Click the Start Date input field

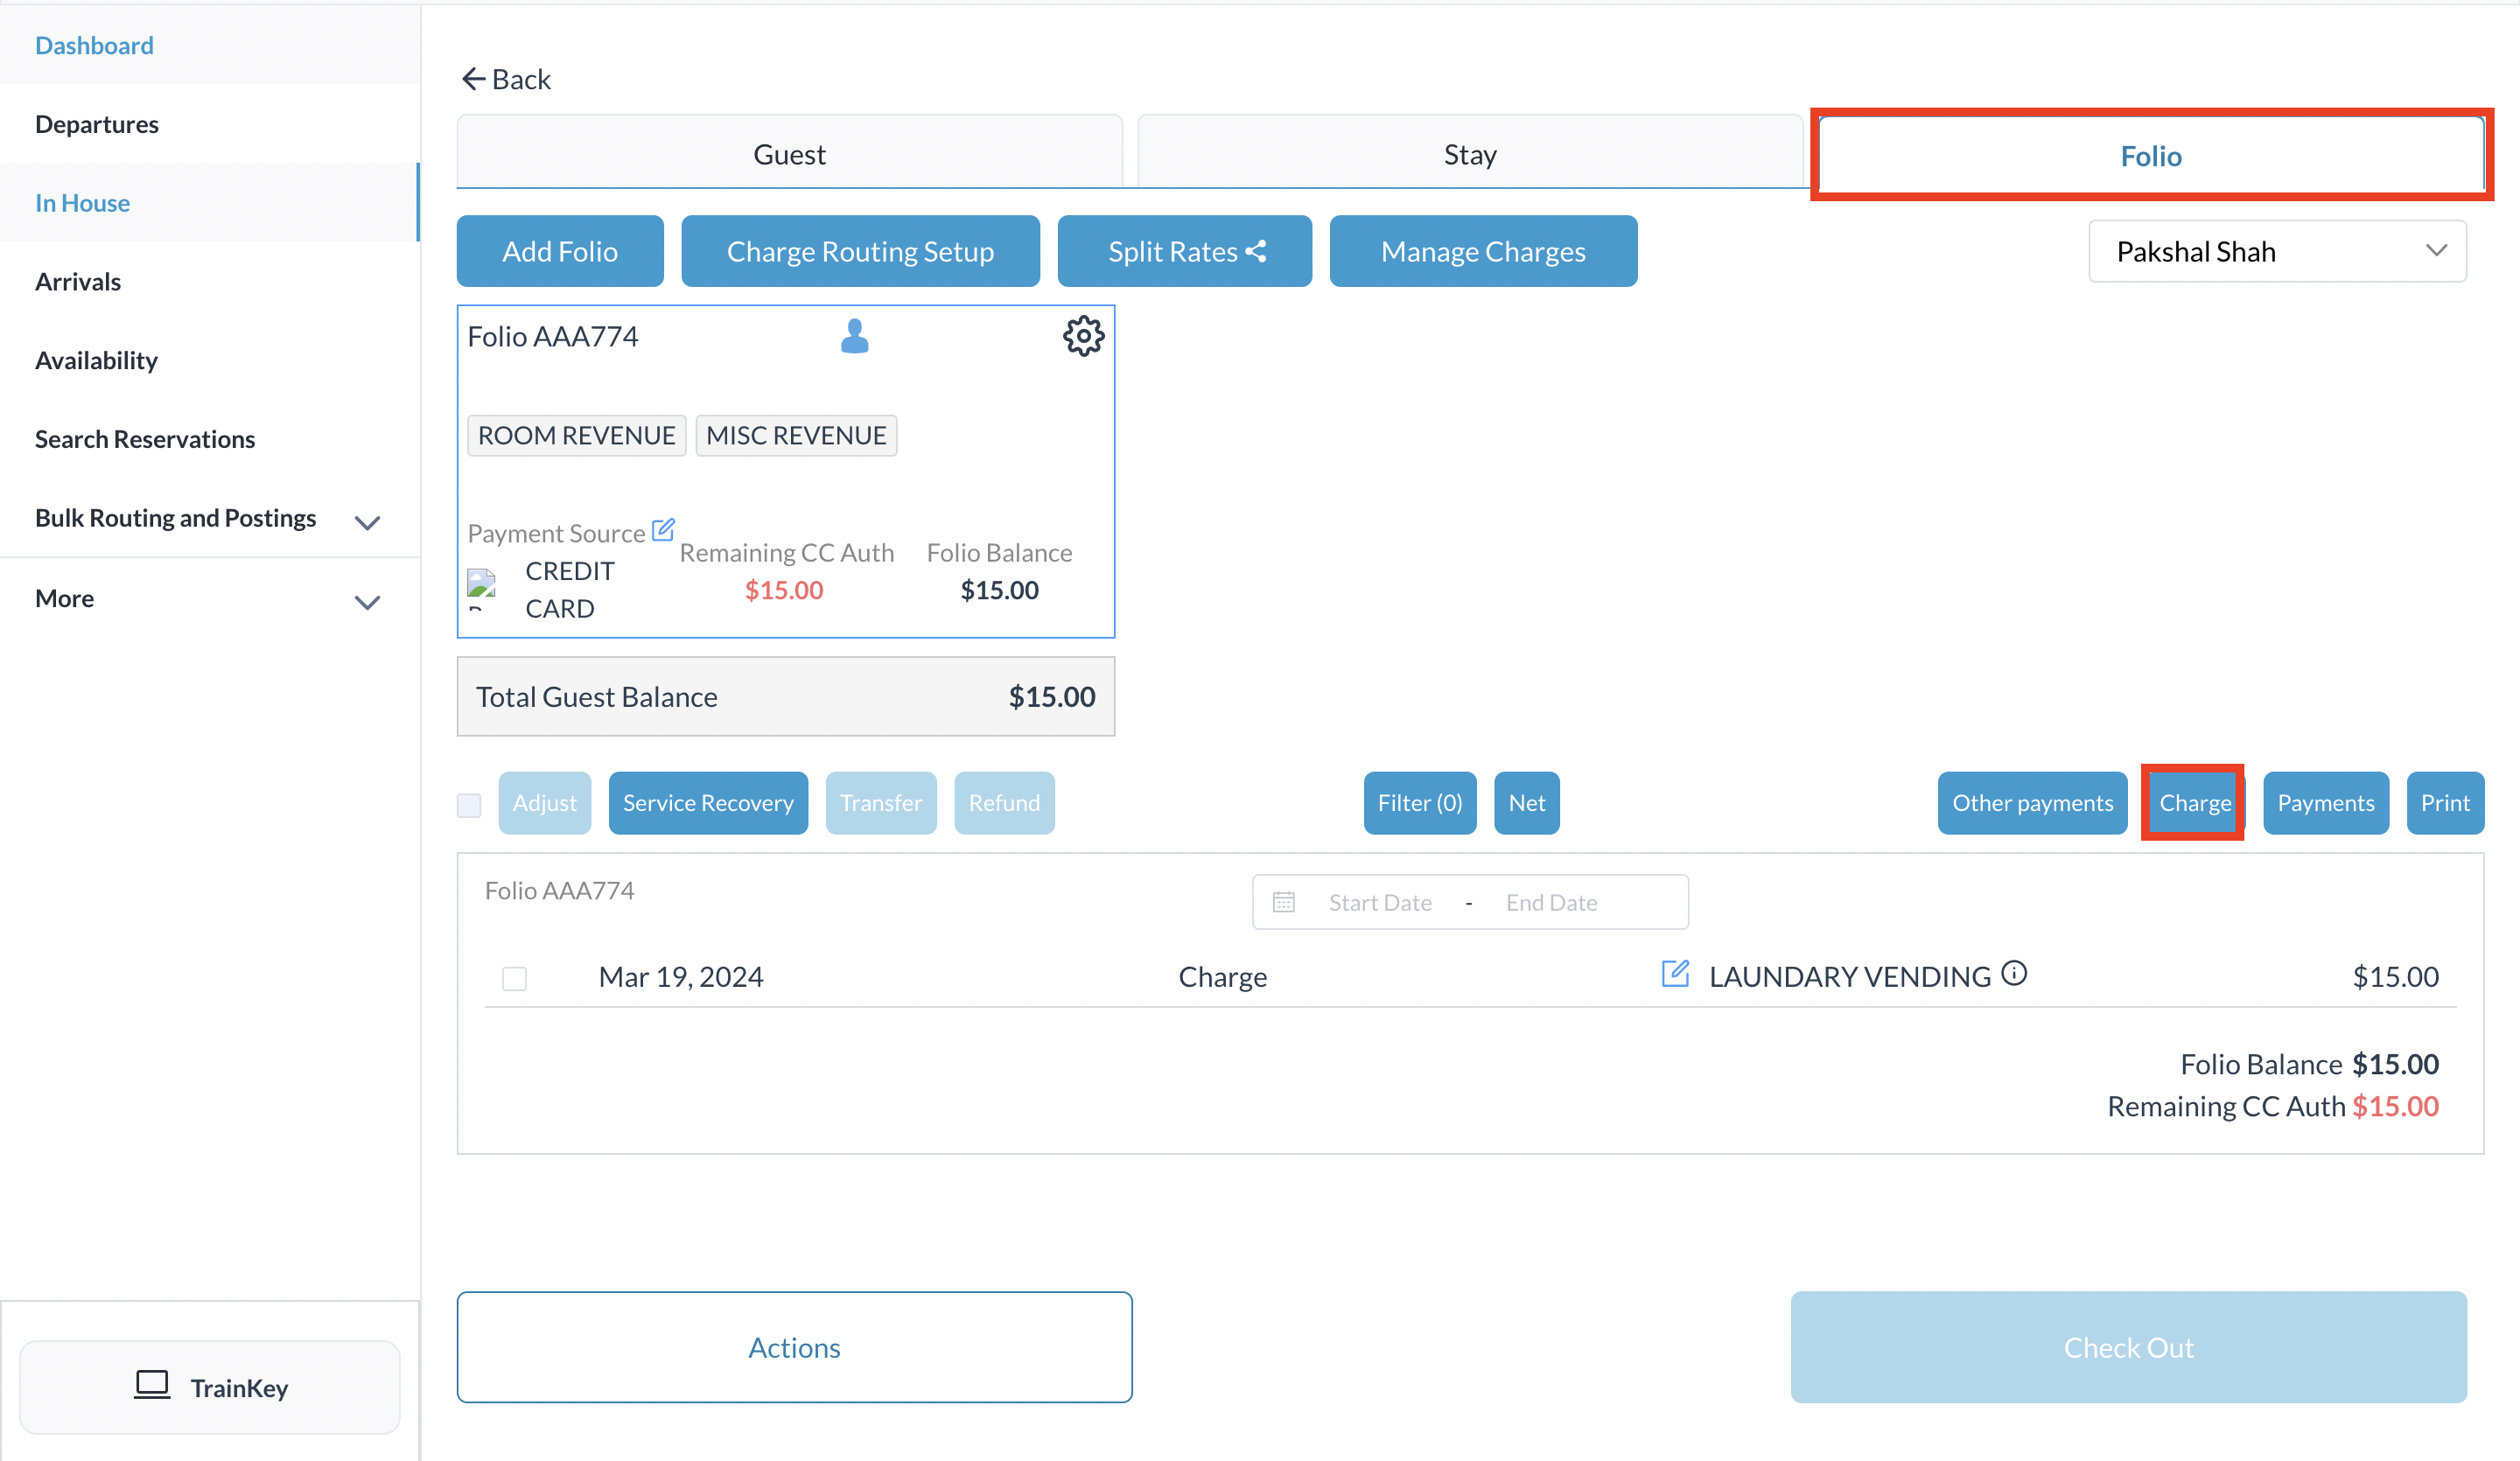(1379, 902)
